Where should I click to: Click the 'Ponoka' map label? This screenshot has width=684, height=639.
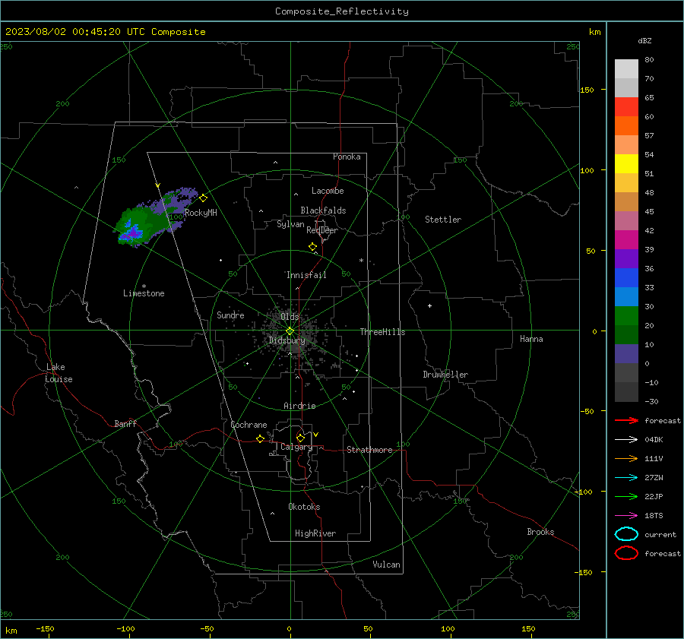coord(347,157)
